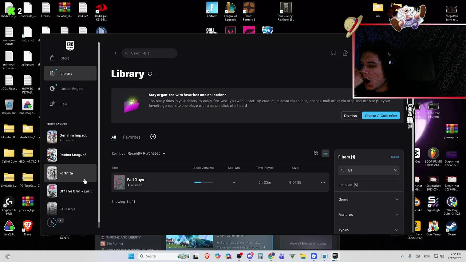Switch to grid view

(x=316, y=154)
